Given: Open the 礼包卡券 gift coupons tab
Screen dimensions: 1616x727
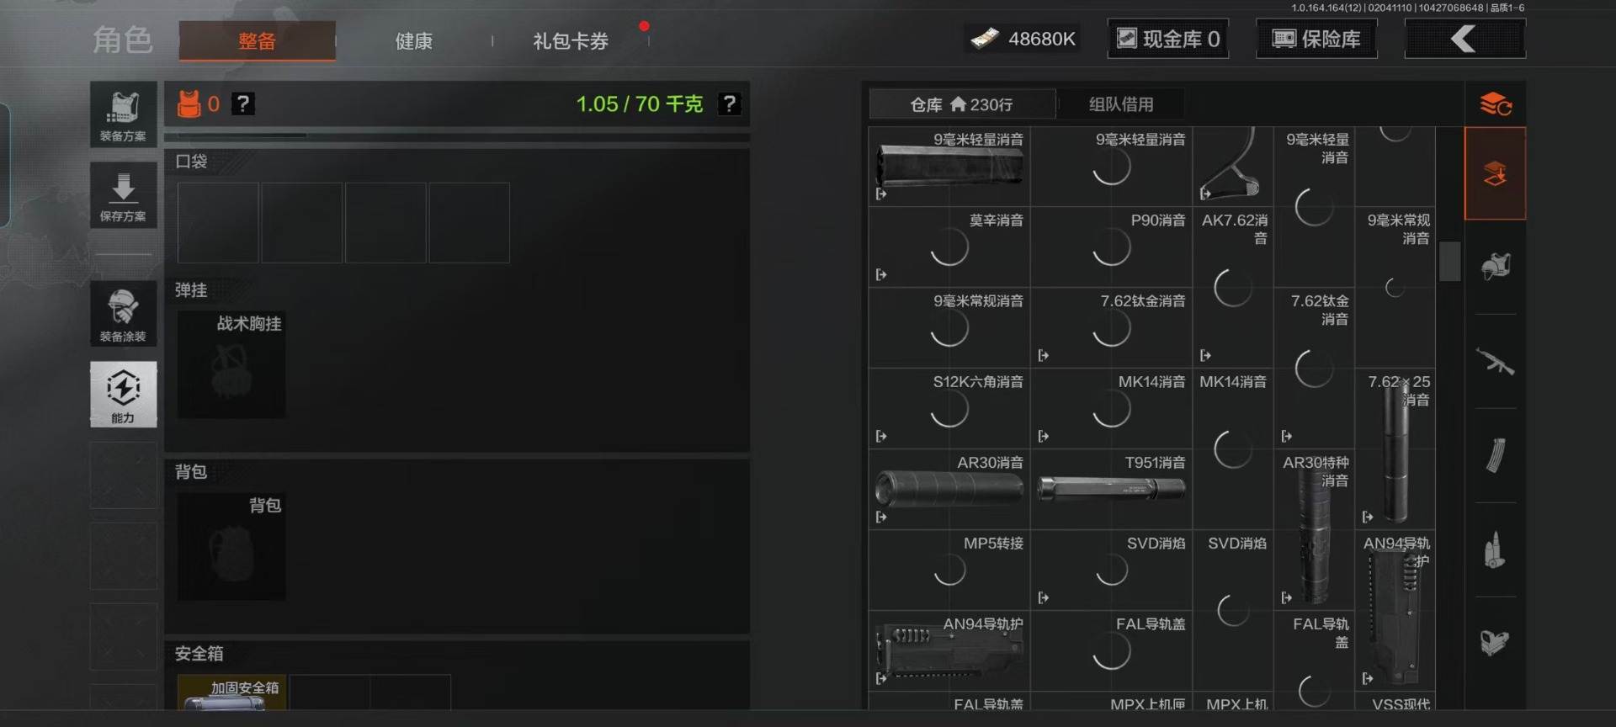Looking at the screenshot, I should pos(571,40).
